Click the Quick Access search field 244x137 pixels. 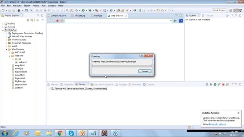[x=219, y=10]
